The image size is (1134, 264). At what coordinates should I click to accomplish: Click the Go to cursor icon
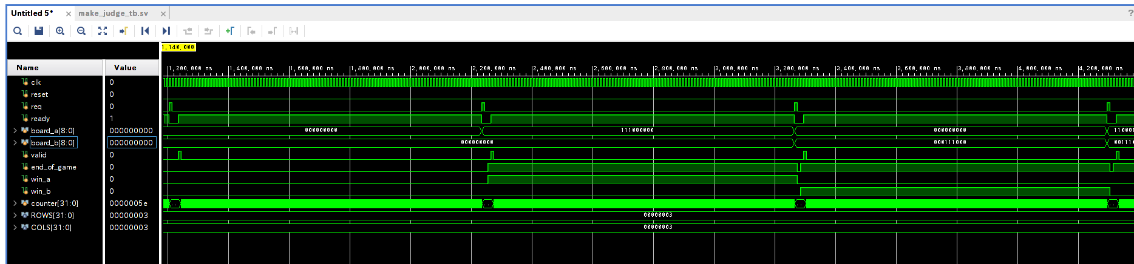coord(124,31)
